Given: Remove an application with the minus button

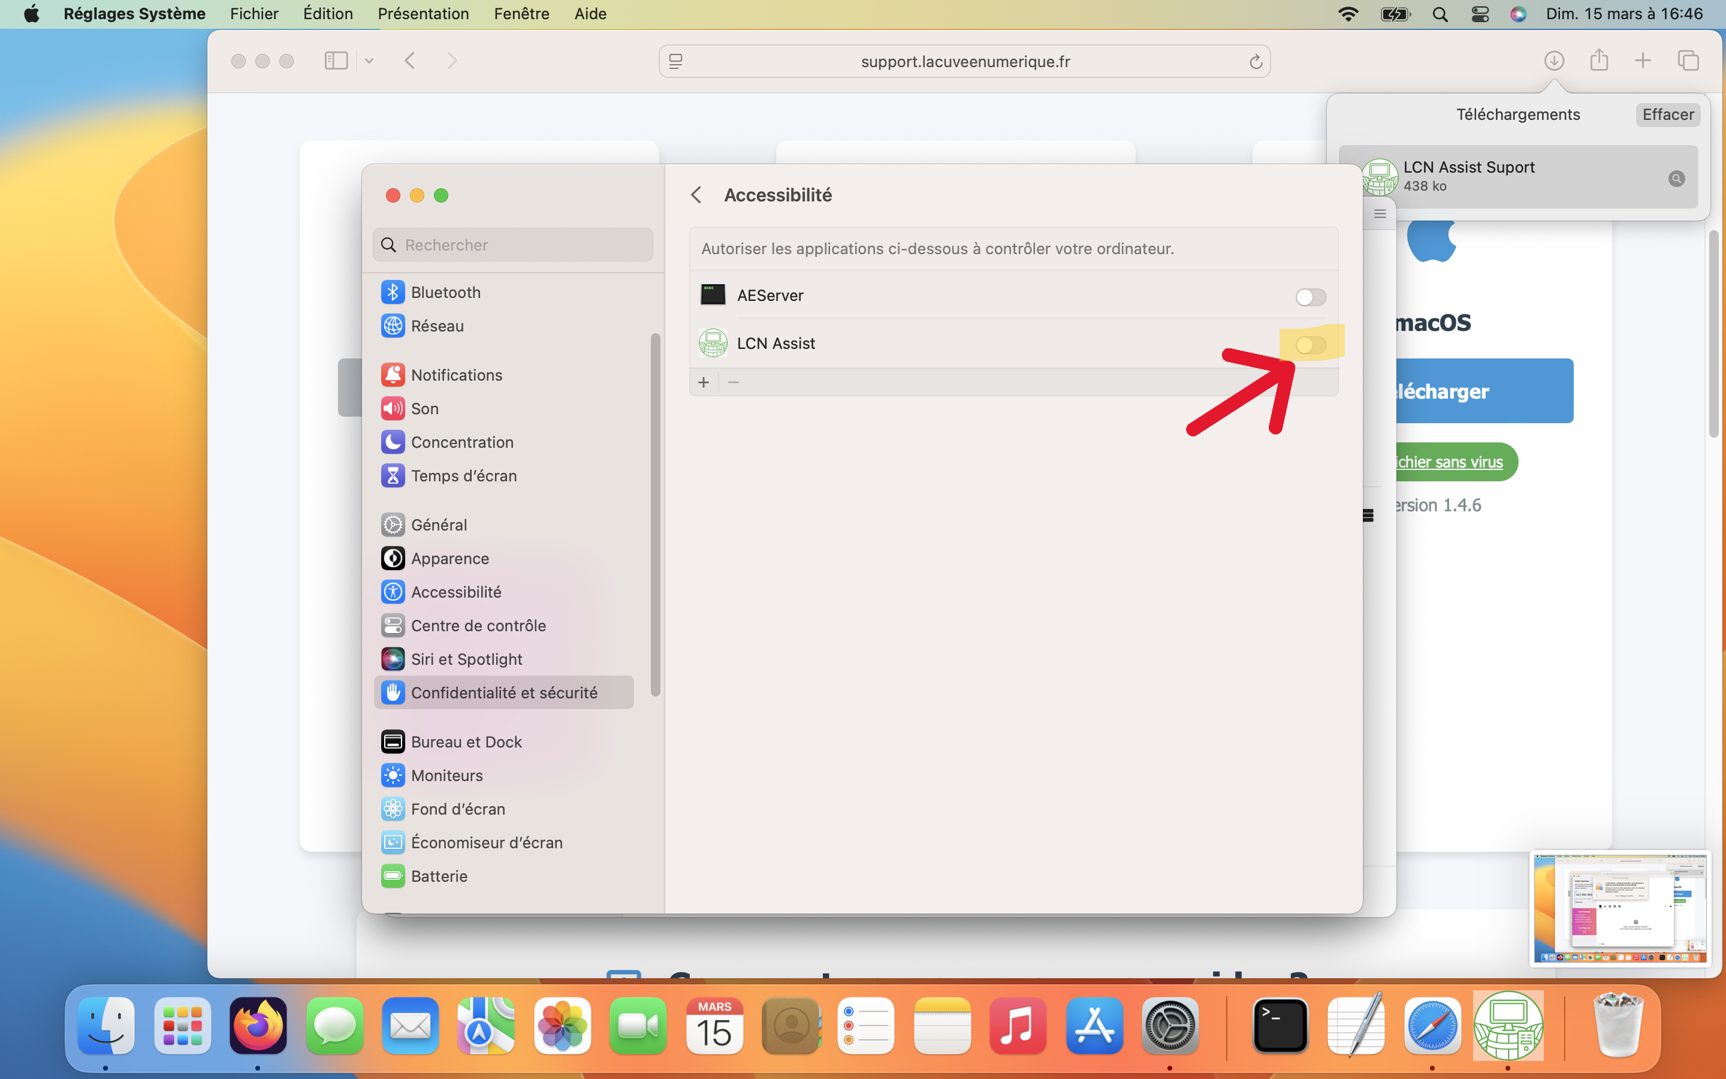Looking at the screenshot, I should point(733,382).
